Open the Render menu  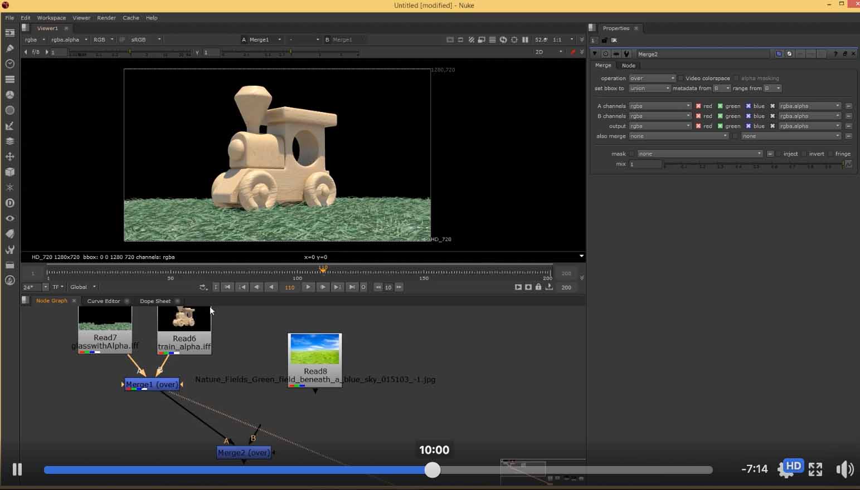[x=106, y=18]
